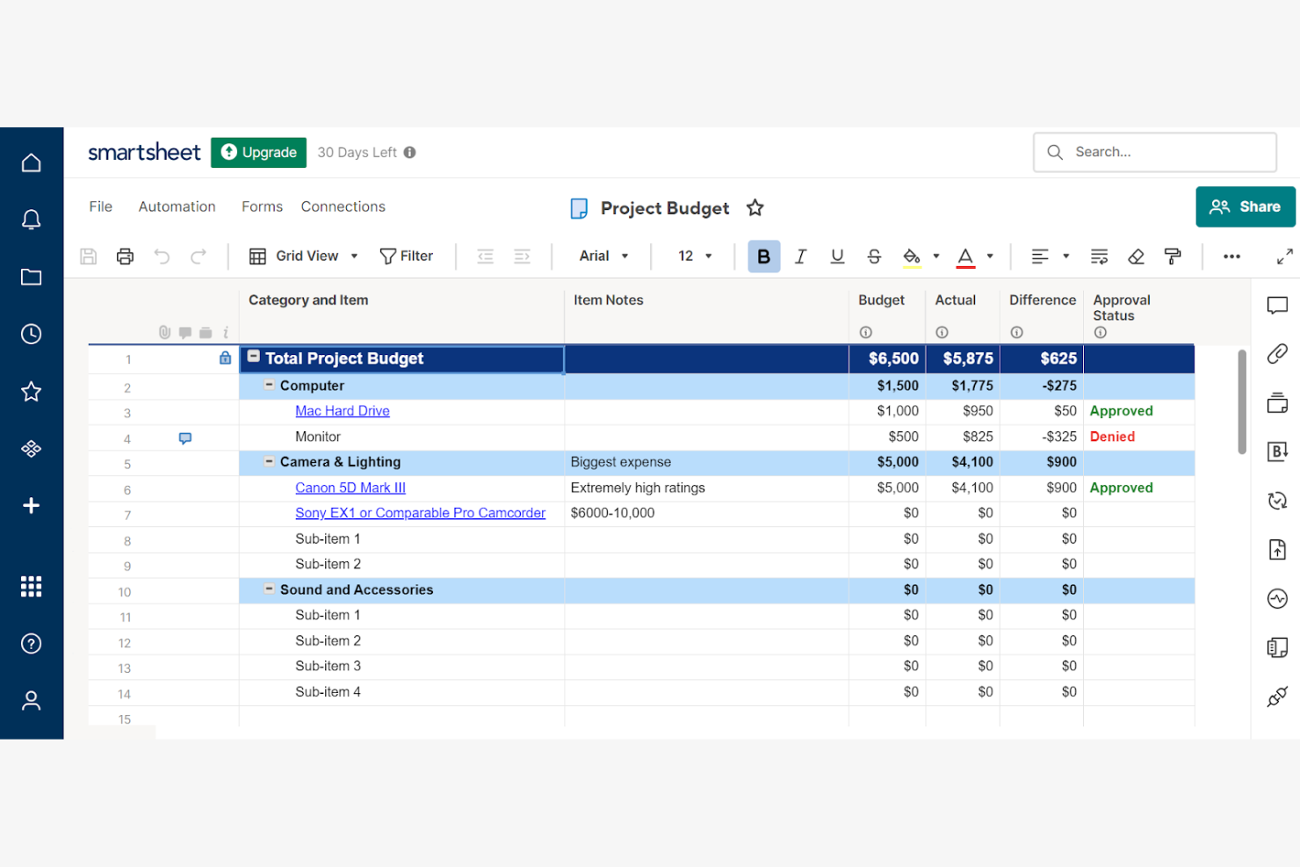1300x867 pixels.
Task: Open the Forms menu
Action: tap(261, 206)
